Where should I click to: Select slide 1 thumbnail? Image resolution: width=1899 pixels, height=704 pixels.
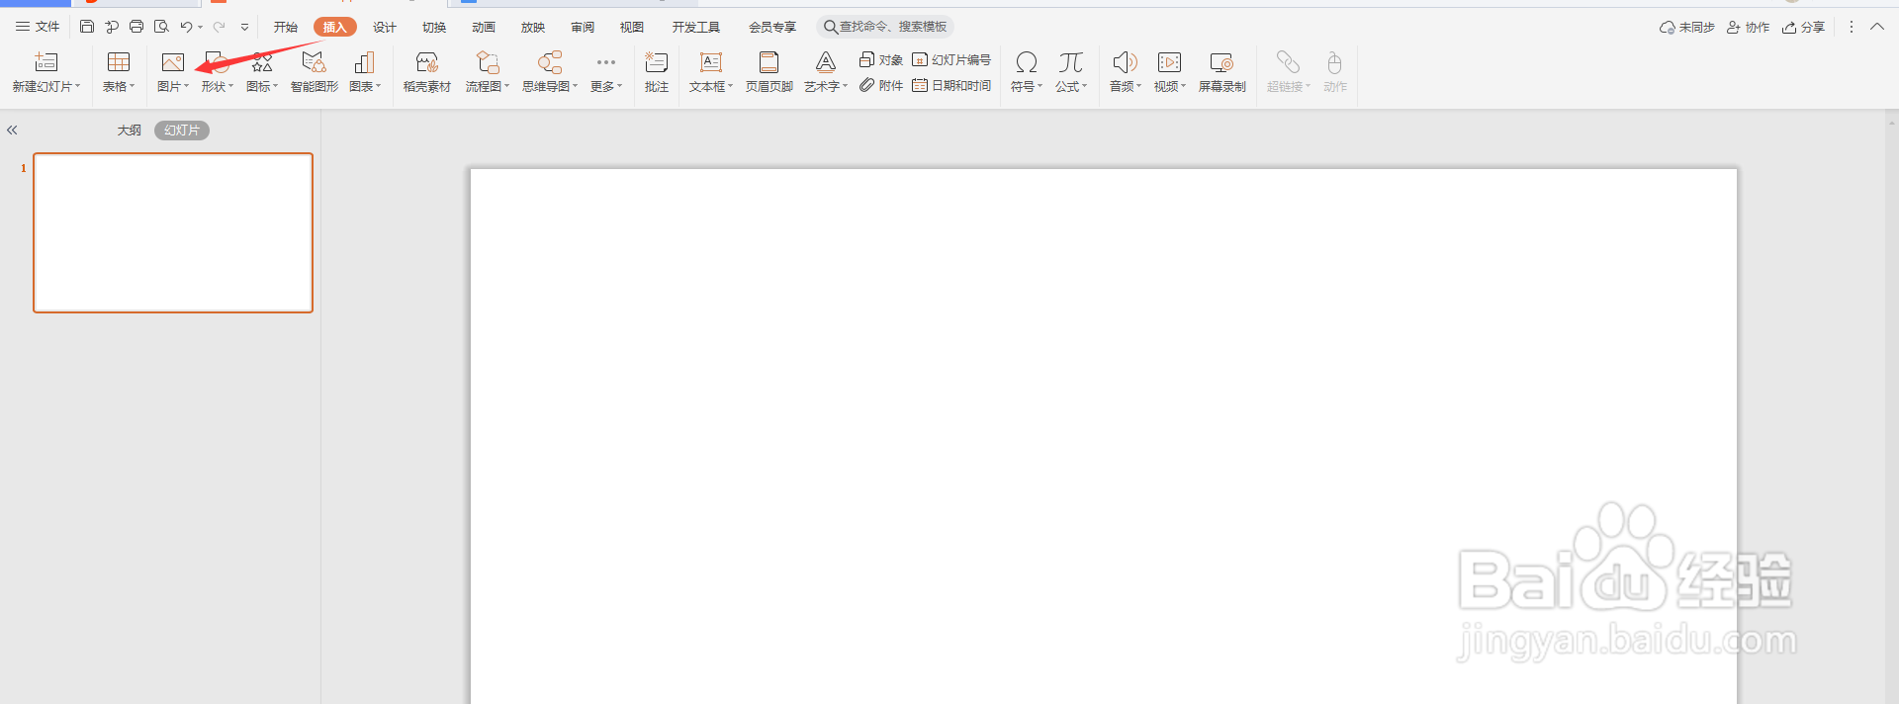tap(173, 232)
